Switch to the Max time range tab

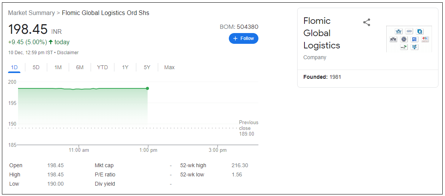coord(169,67)
